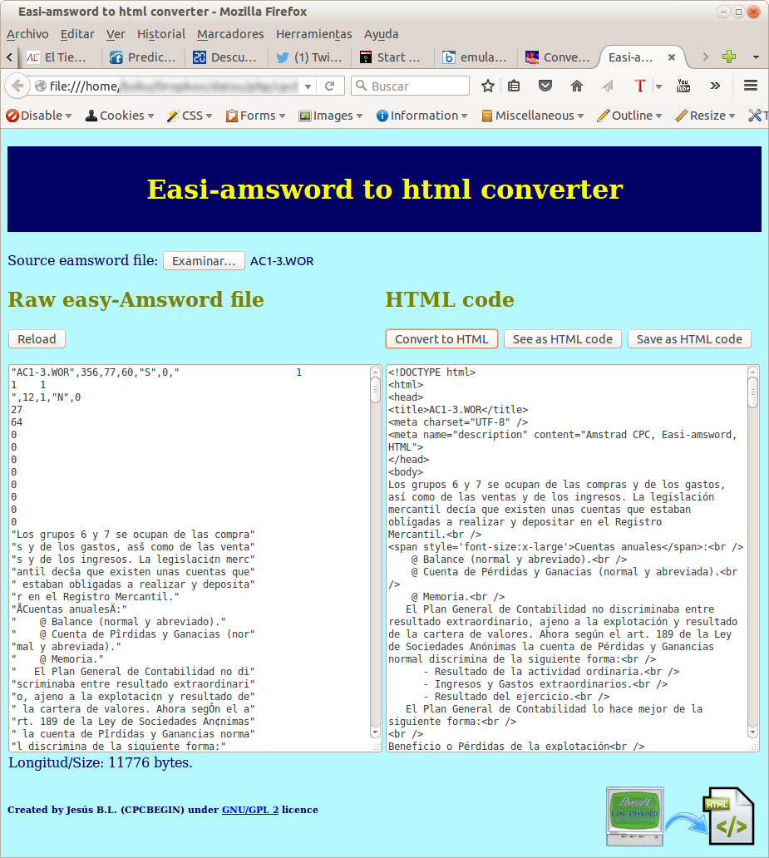The image size is (769, 858).
Task: Open the Miscellaneous developer menu
Action: pos(533,116)
